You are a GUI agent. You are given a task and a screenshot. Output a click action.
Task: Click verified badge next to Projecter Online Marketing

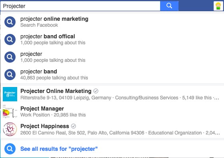[x=96, y=91]
